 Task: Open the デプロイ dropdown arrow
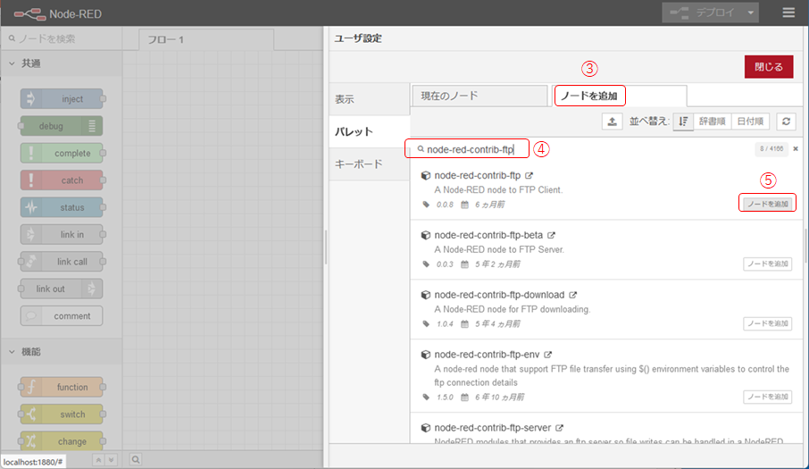pos(753,13)
